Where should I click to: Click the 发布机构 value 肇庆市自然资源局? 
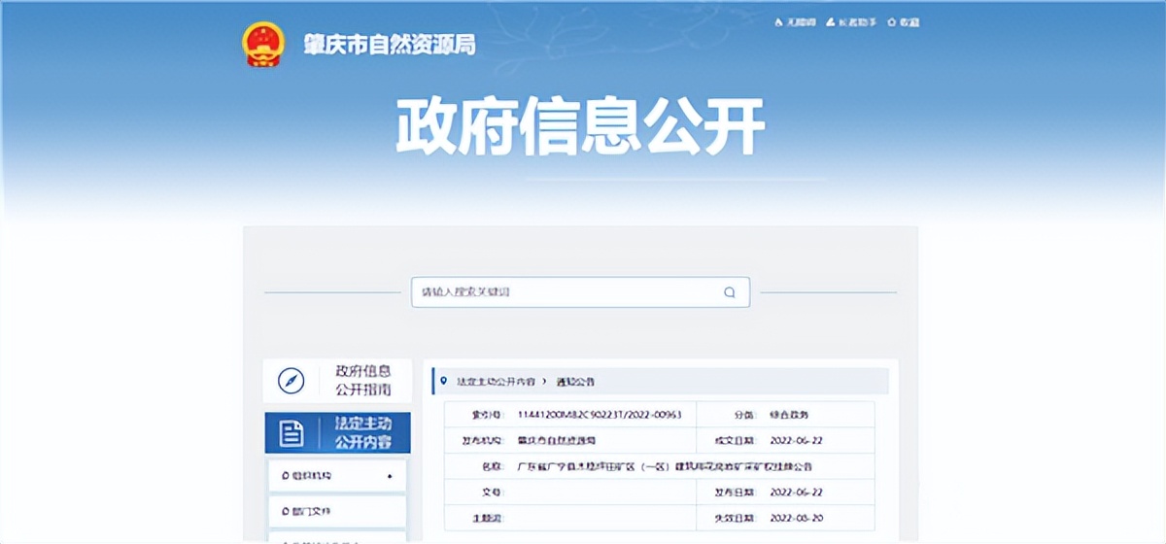click(x=557, y=440)
